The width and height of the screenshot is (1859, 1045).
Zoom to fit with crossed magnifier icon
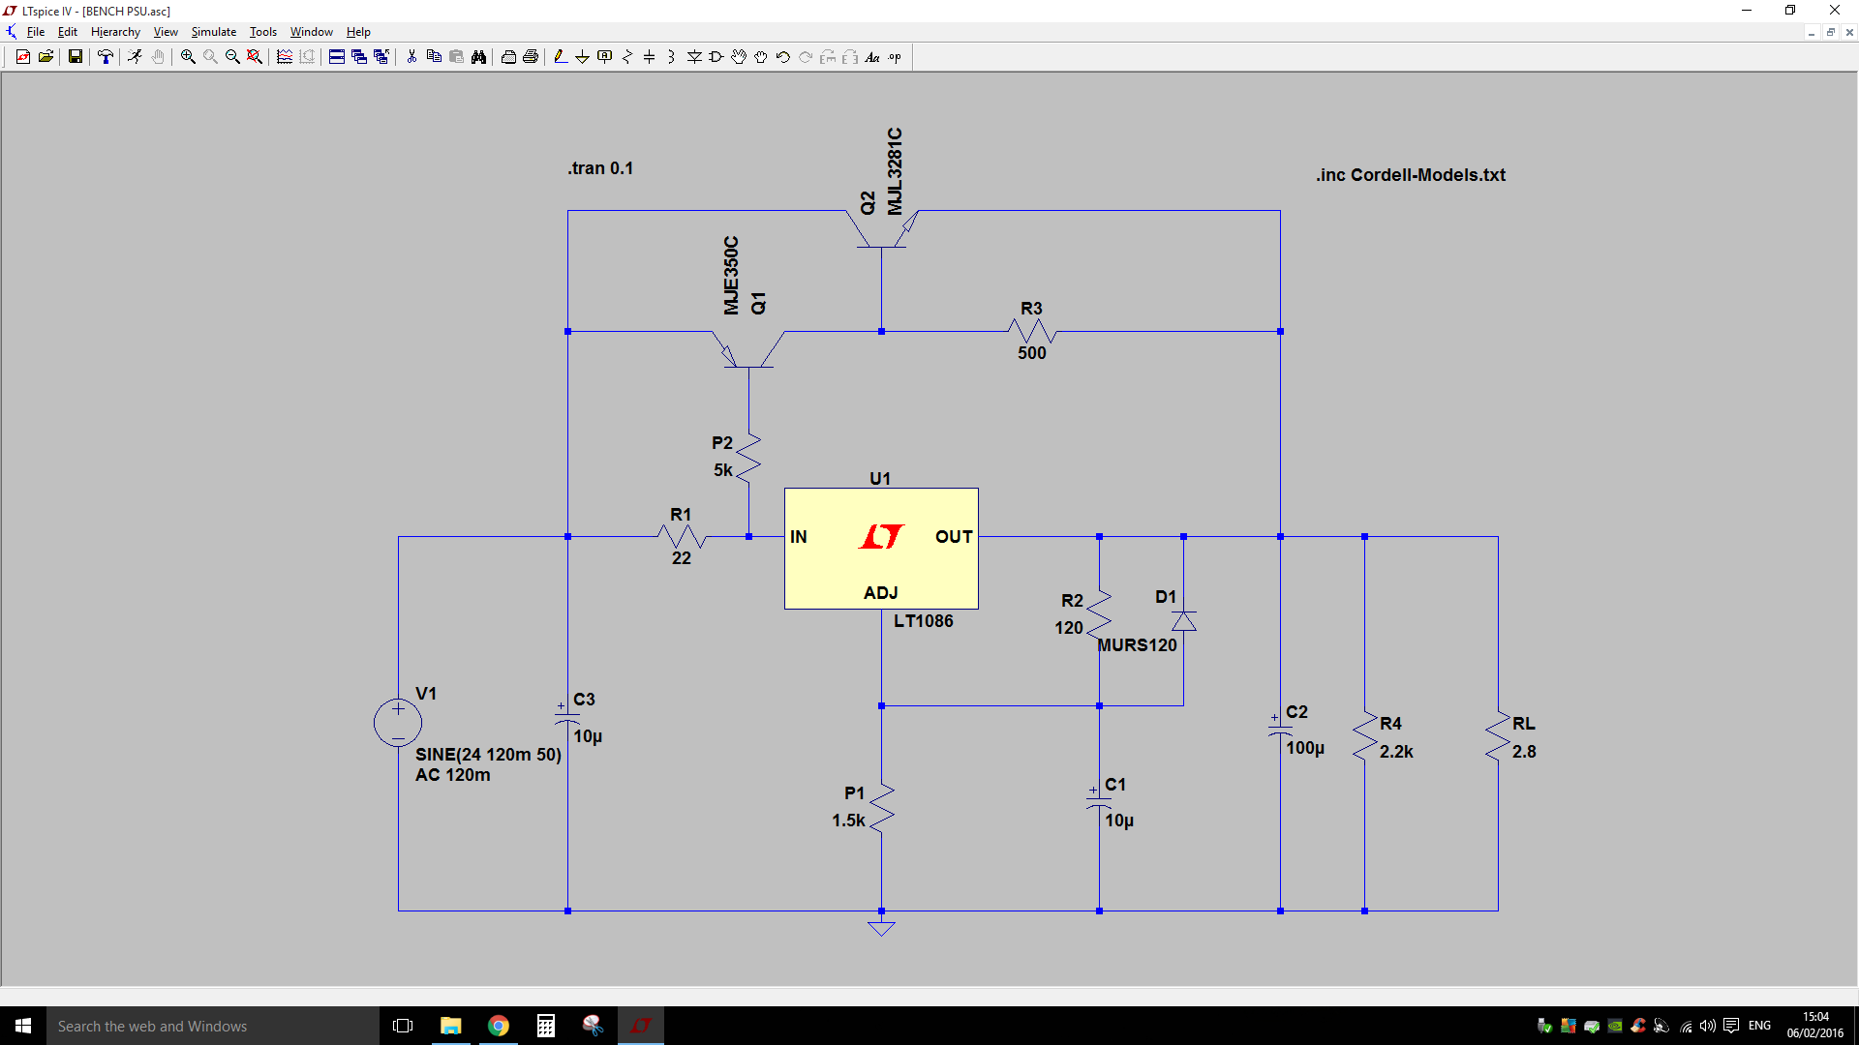pyautogui.click(x=255, y=57)
